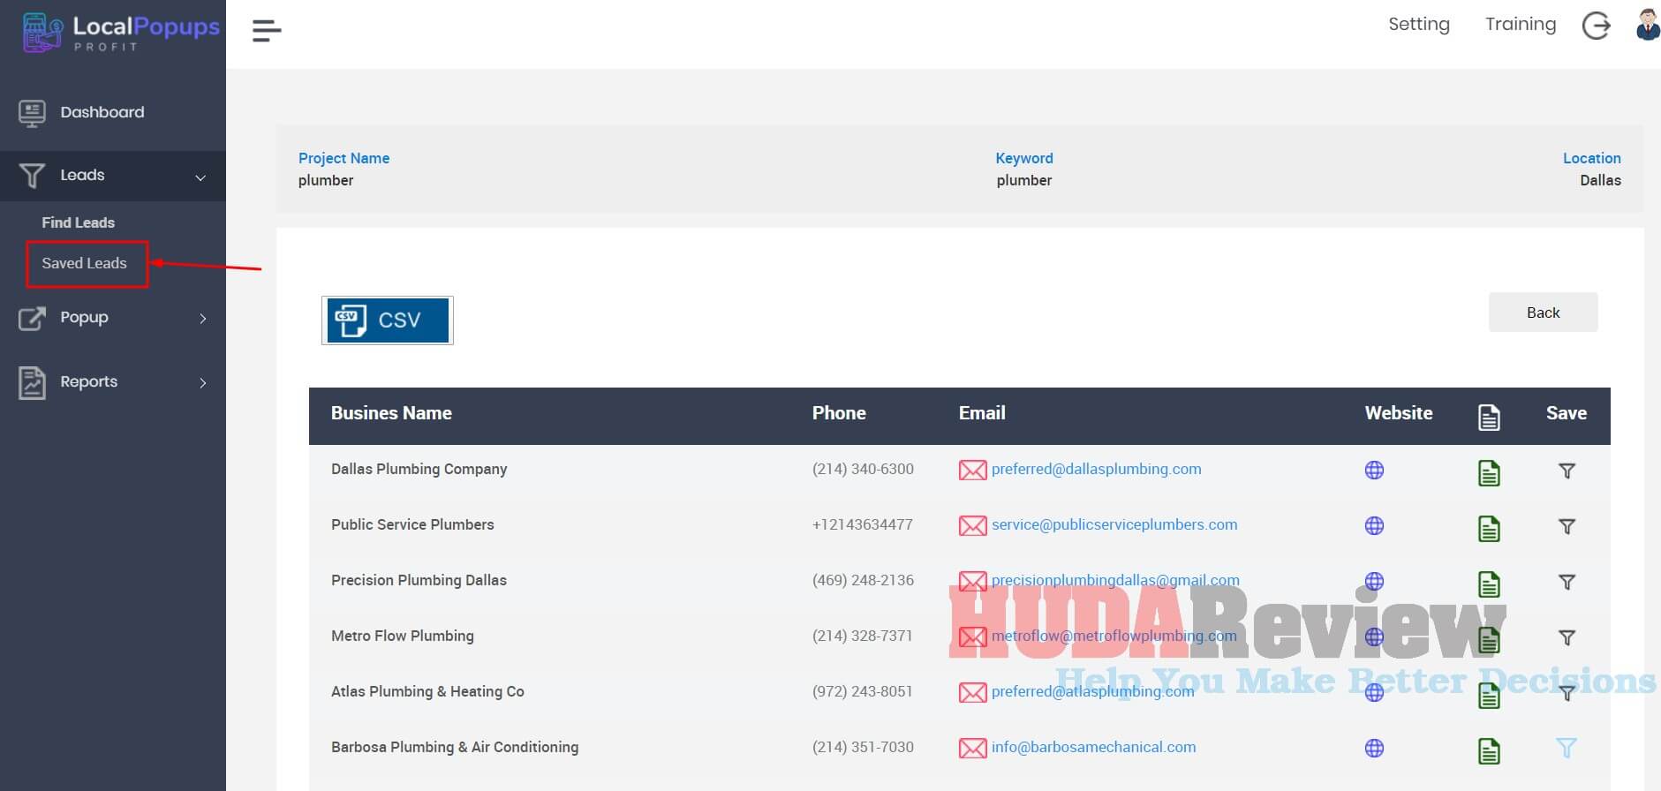Open website globe for Dallas Plumbing Company

pos(1374,471)
